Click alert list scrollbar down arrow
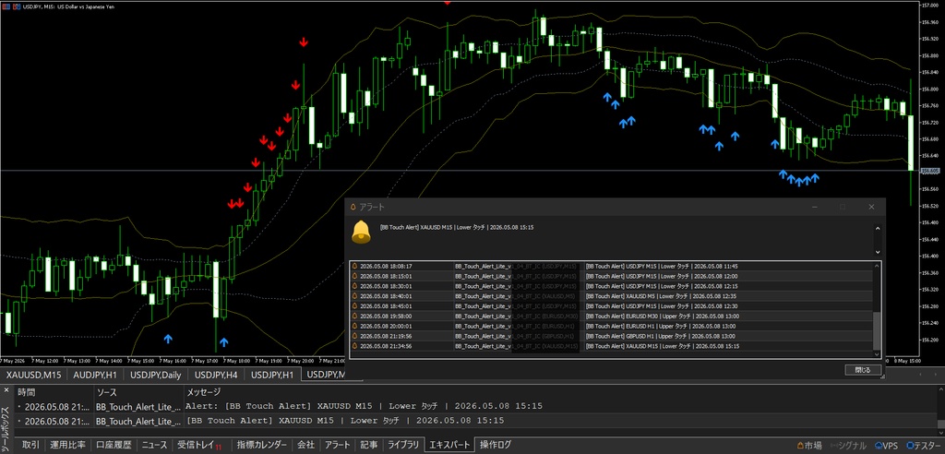This screenshot has width=945, height=454. coord(877,354)
